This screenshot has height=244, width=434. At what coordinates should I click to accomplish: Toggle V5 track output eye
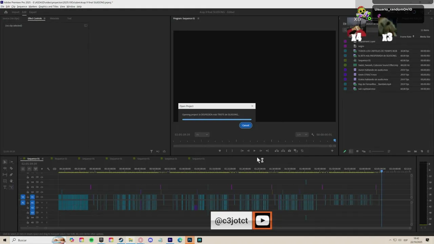[x=42, y=177]
